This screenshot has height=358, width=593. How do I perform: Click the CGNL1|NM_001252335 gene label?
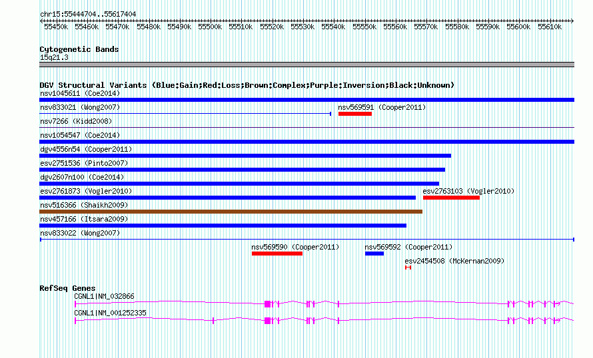coord(110,313)
